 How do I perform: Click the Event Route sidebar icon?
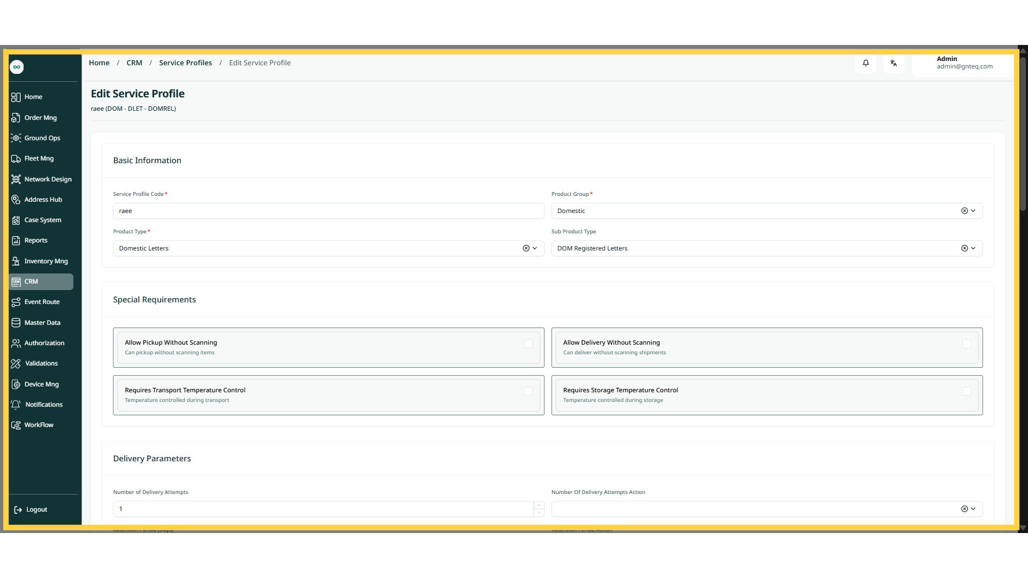(16, 302)
